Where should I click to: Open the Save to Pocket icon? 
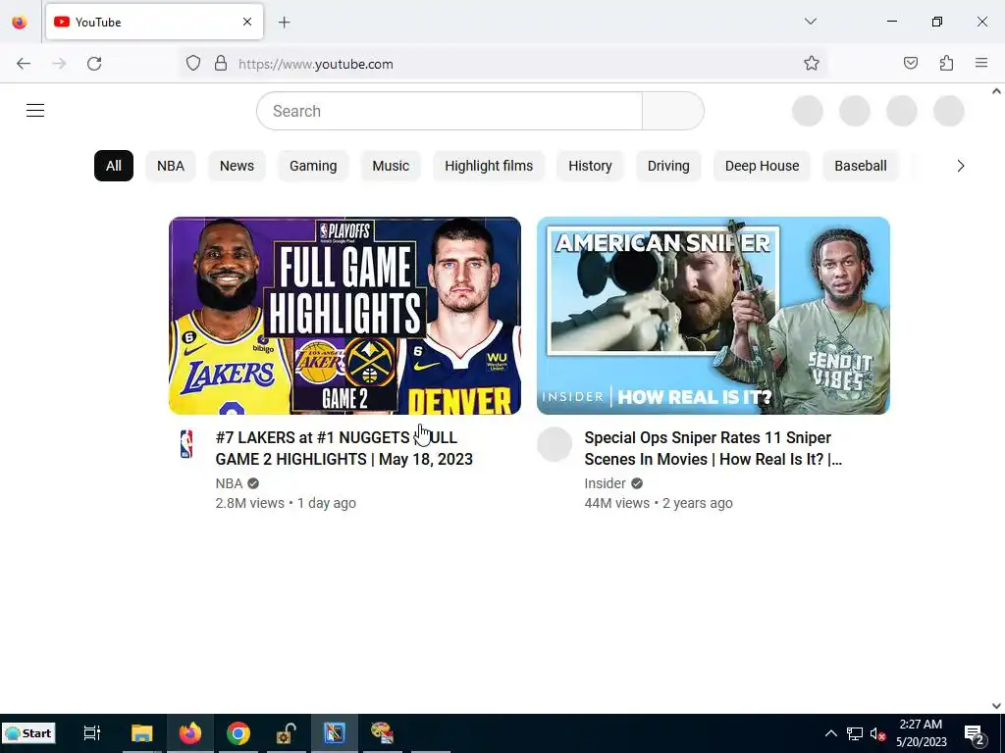[x=911, y=64]
